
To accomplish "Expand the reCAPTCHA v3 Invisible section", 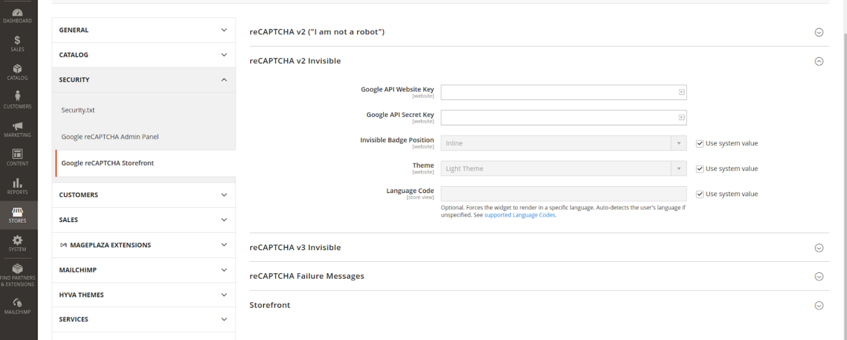I will pyautogui.click(x=819, y=248).
